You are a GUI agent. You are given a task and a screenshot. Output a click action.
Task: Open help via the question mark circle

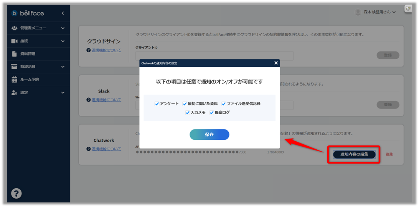pyautogui.click(x=16, y=193)
